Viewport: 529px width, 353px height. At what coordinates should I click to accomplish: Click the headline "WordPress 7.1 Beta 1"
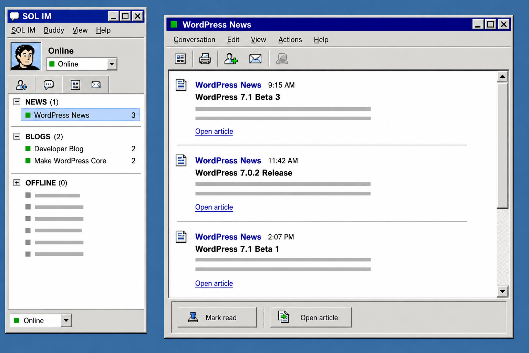237,249
